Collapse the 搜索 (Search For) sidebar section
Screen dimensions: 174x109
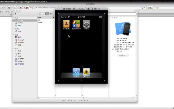pos(14,49)
